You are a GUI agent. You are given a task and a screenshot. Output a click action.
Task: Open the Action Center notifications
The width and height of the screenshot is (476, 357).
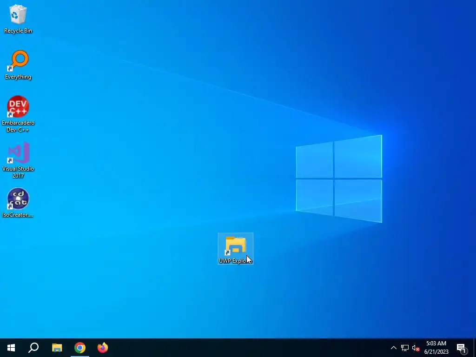coord(462,348)
